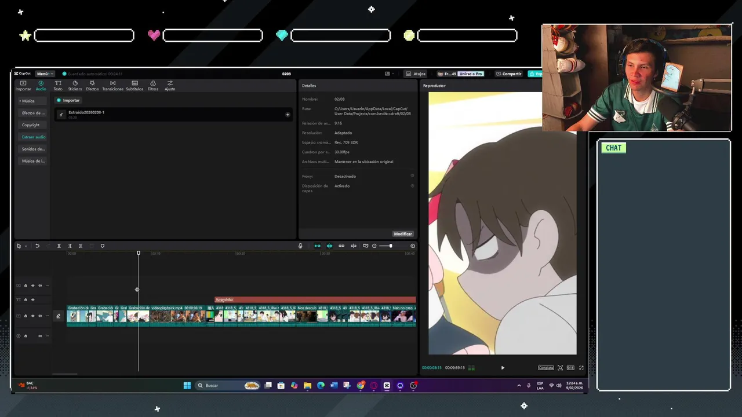This screenshot has width=742, height=417.
Task: Click the microphone record voiceover icon
Action: (300, 246)
